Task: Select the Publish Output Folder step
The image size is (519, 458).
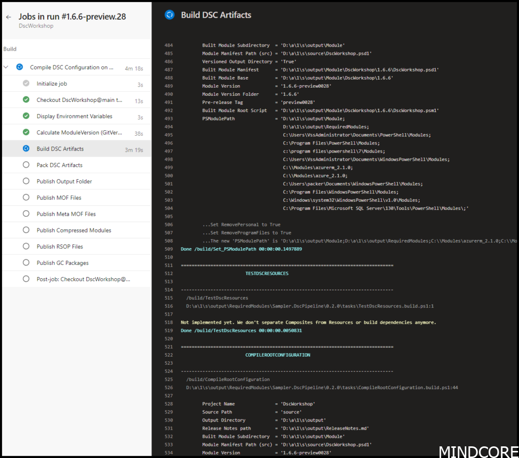Action: pyautogui.click(x=64, y=181)
